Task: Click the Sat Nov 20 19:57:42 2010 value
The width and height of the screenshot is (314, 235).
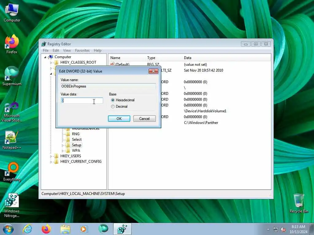Action: (x=204, y=70)
